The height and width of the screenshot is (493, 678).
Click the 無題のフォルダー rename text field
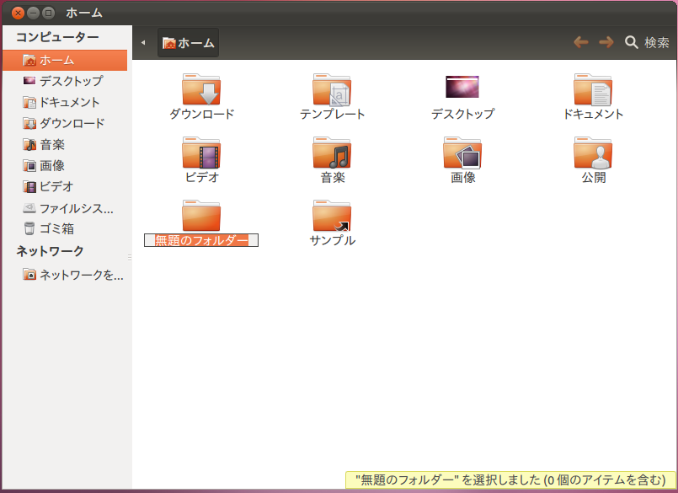coord(201,240)
